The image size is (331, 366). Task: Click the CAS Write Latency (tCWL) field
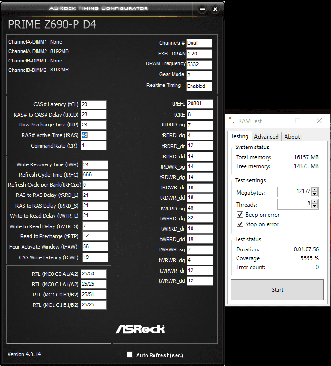tap(95, 257)
